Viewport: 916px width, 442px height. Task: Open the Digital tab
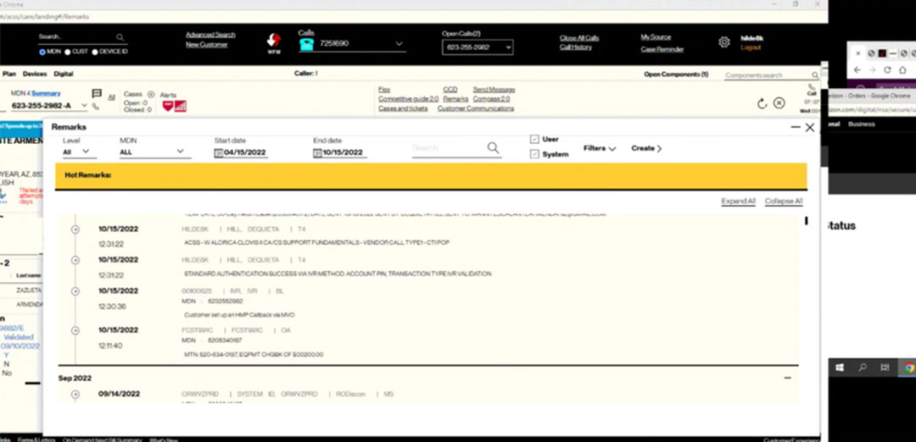[64, 75]
